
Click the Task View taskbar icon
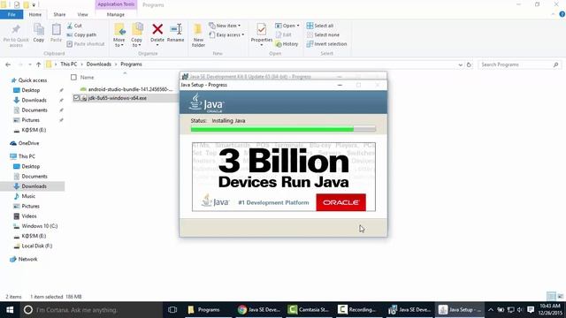172,310
